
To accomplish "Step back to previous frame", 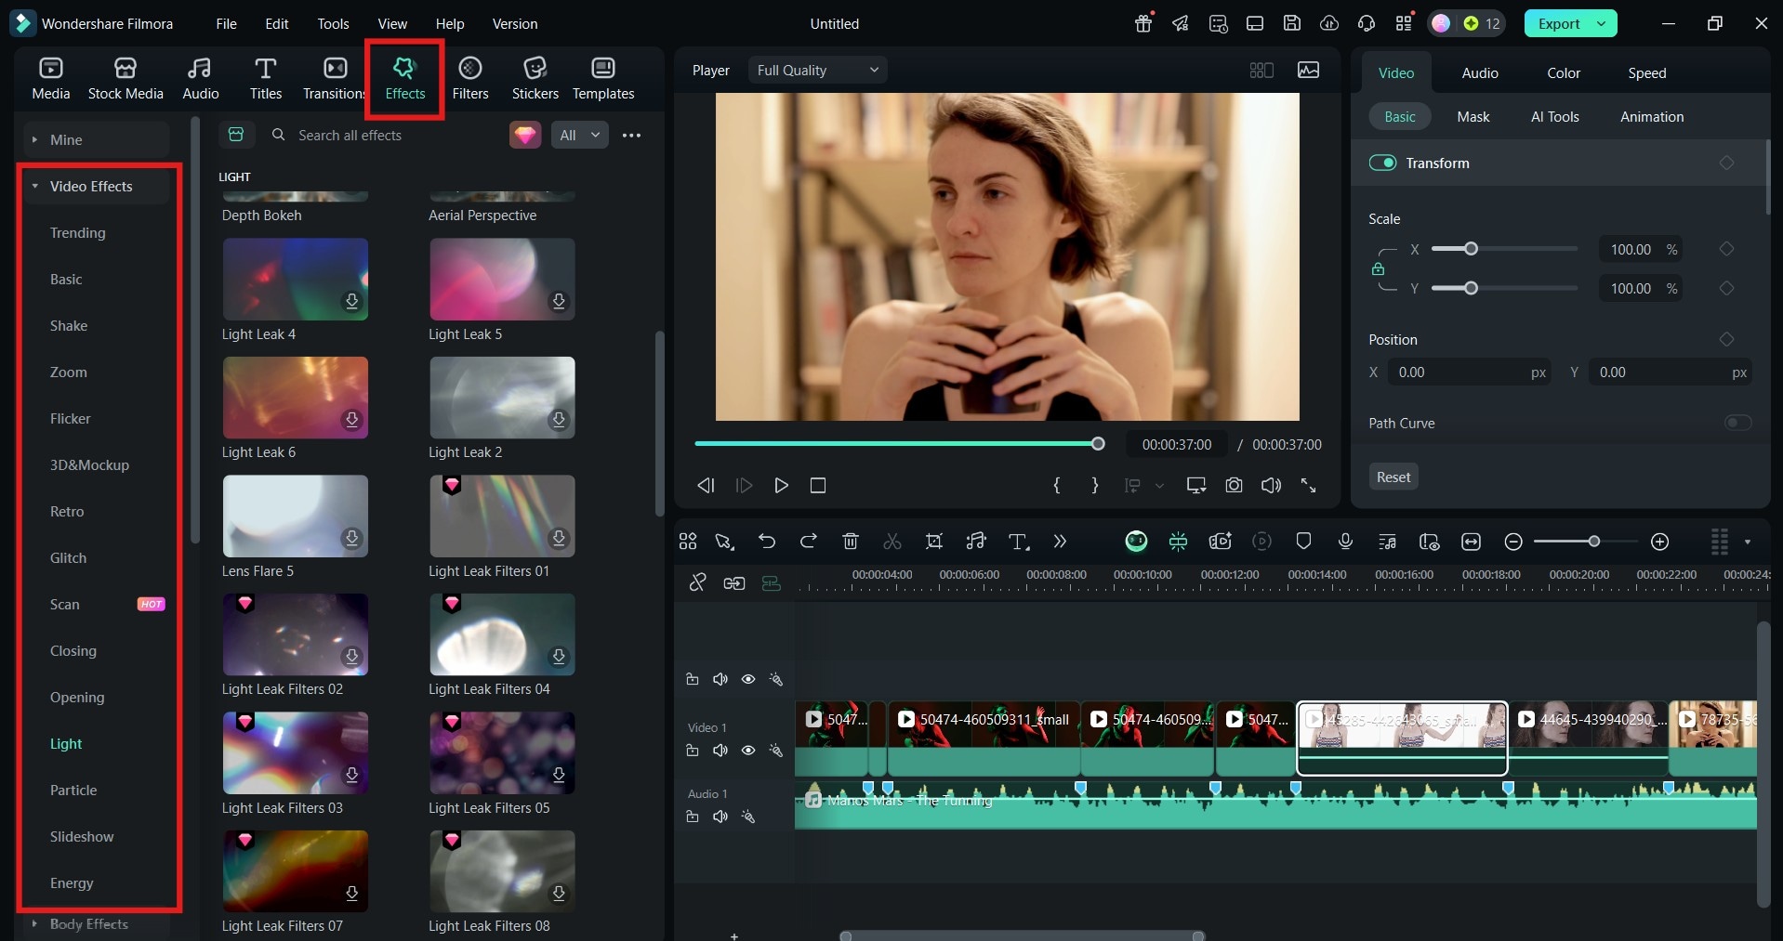I will (706, 485).
